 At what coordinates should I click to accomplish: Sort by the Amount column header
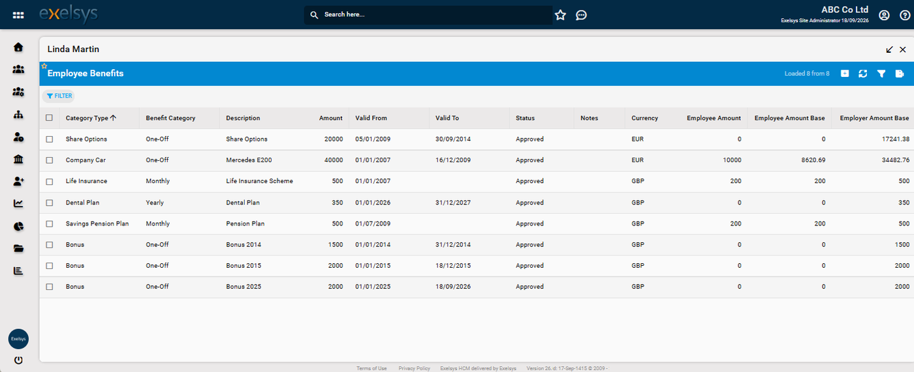point(331,118)
